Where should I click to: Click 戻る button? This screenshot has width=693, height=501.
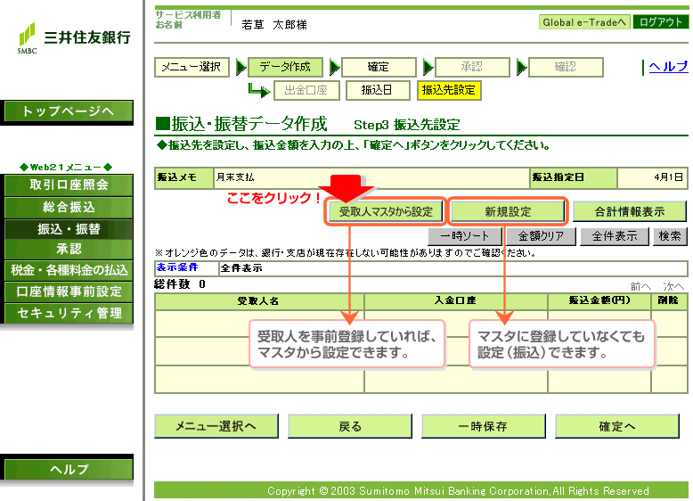tap(350, 426)
